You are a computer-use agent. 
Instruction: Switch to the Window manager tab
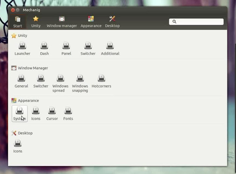pyautogui.click(x=62, y=22)
